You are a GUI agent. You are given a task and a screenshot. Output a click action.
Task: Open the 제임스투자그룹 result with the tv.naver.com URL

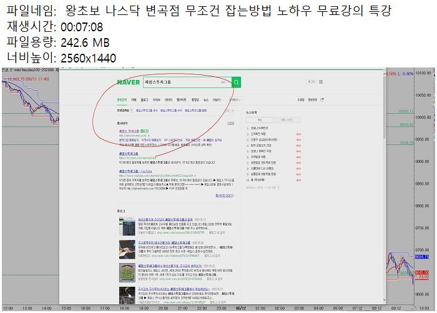click(x=129, y=154)
